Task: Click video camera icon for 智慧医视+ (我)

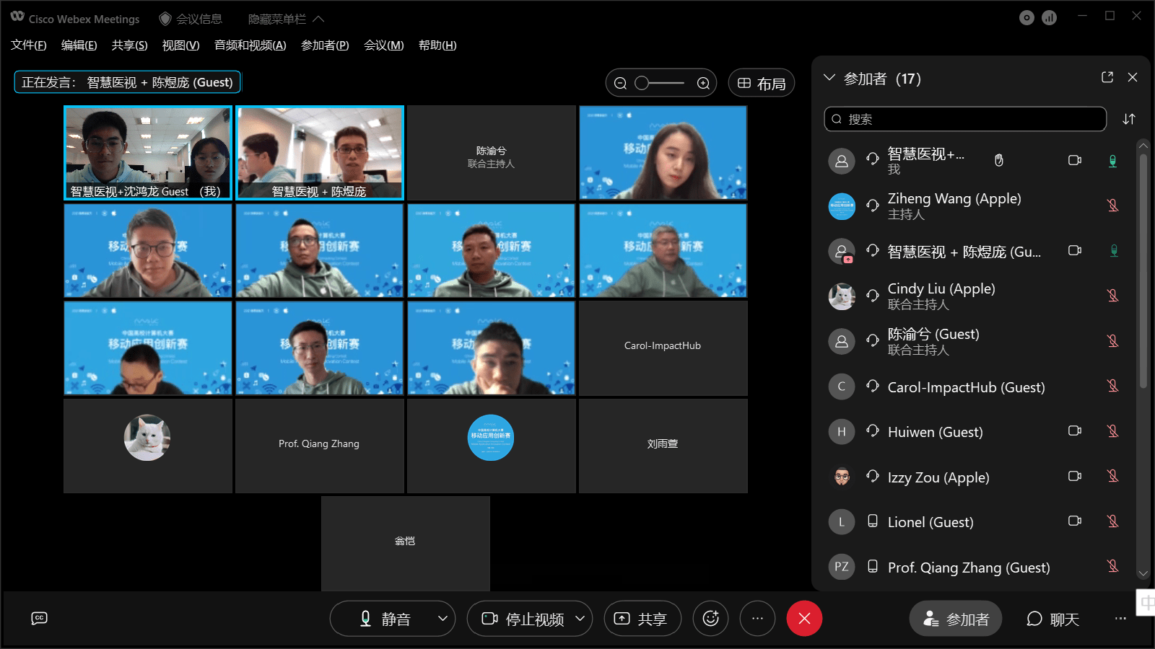Action: click(1075, 160)
